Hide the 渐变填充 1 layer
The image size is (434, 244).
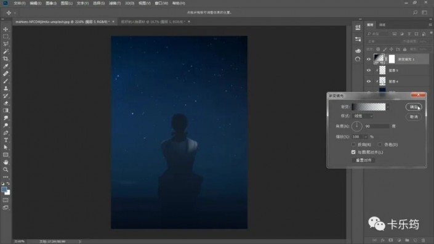click(369, 59)
